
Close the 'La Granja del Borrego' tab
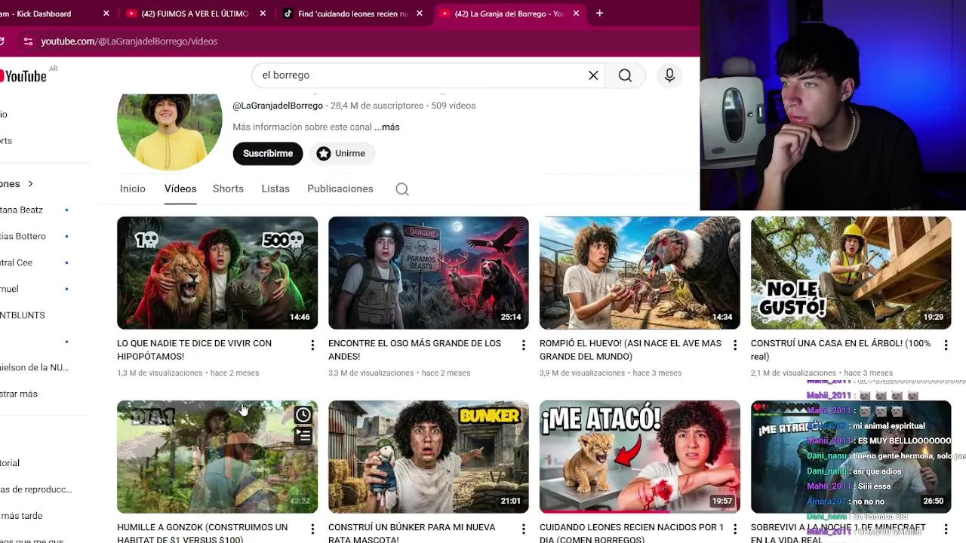577,14
